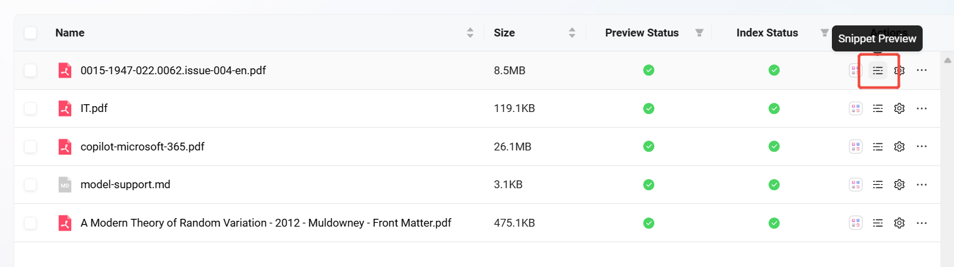Open the three-dot menu for model-support.md

(922, 185)
